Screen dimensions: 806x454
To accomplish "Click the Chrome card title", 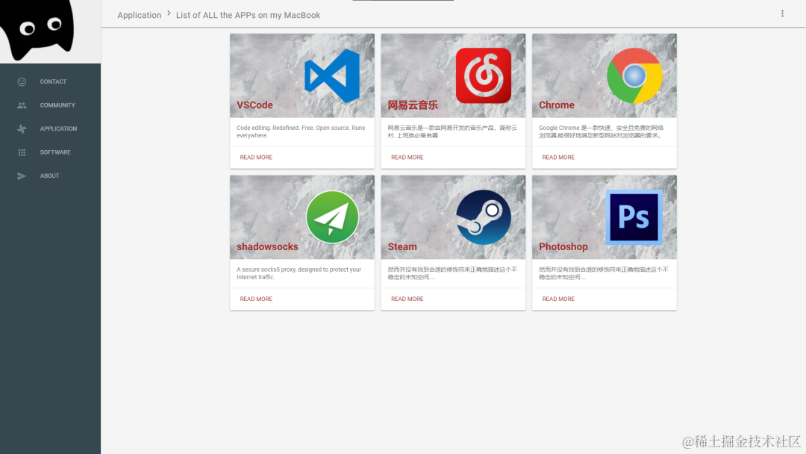I will tap(556, 105).
